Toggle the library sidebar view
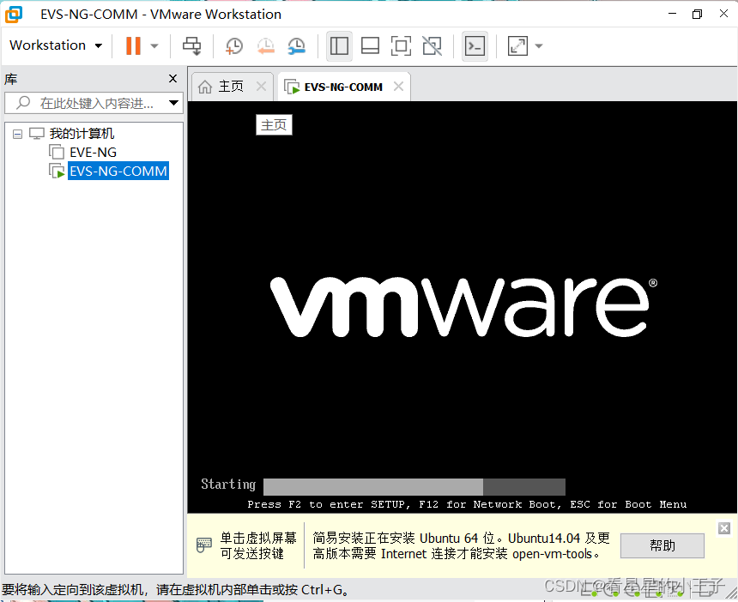Image resolution: width=738 pixels, height=602 pixels. [339, 45]
